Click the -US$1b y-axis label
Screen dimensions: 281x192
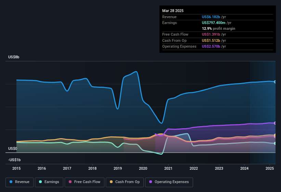pos(14,160)
